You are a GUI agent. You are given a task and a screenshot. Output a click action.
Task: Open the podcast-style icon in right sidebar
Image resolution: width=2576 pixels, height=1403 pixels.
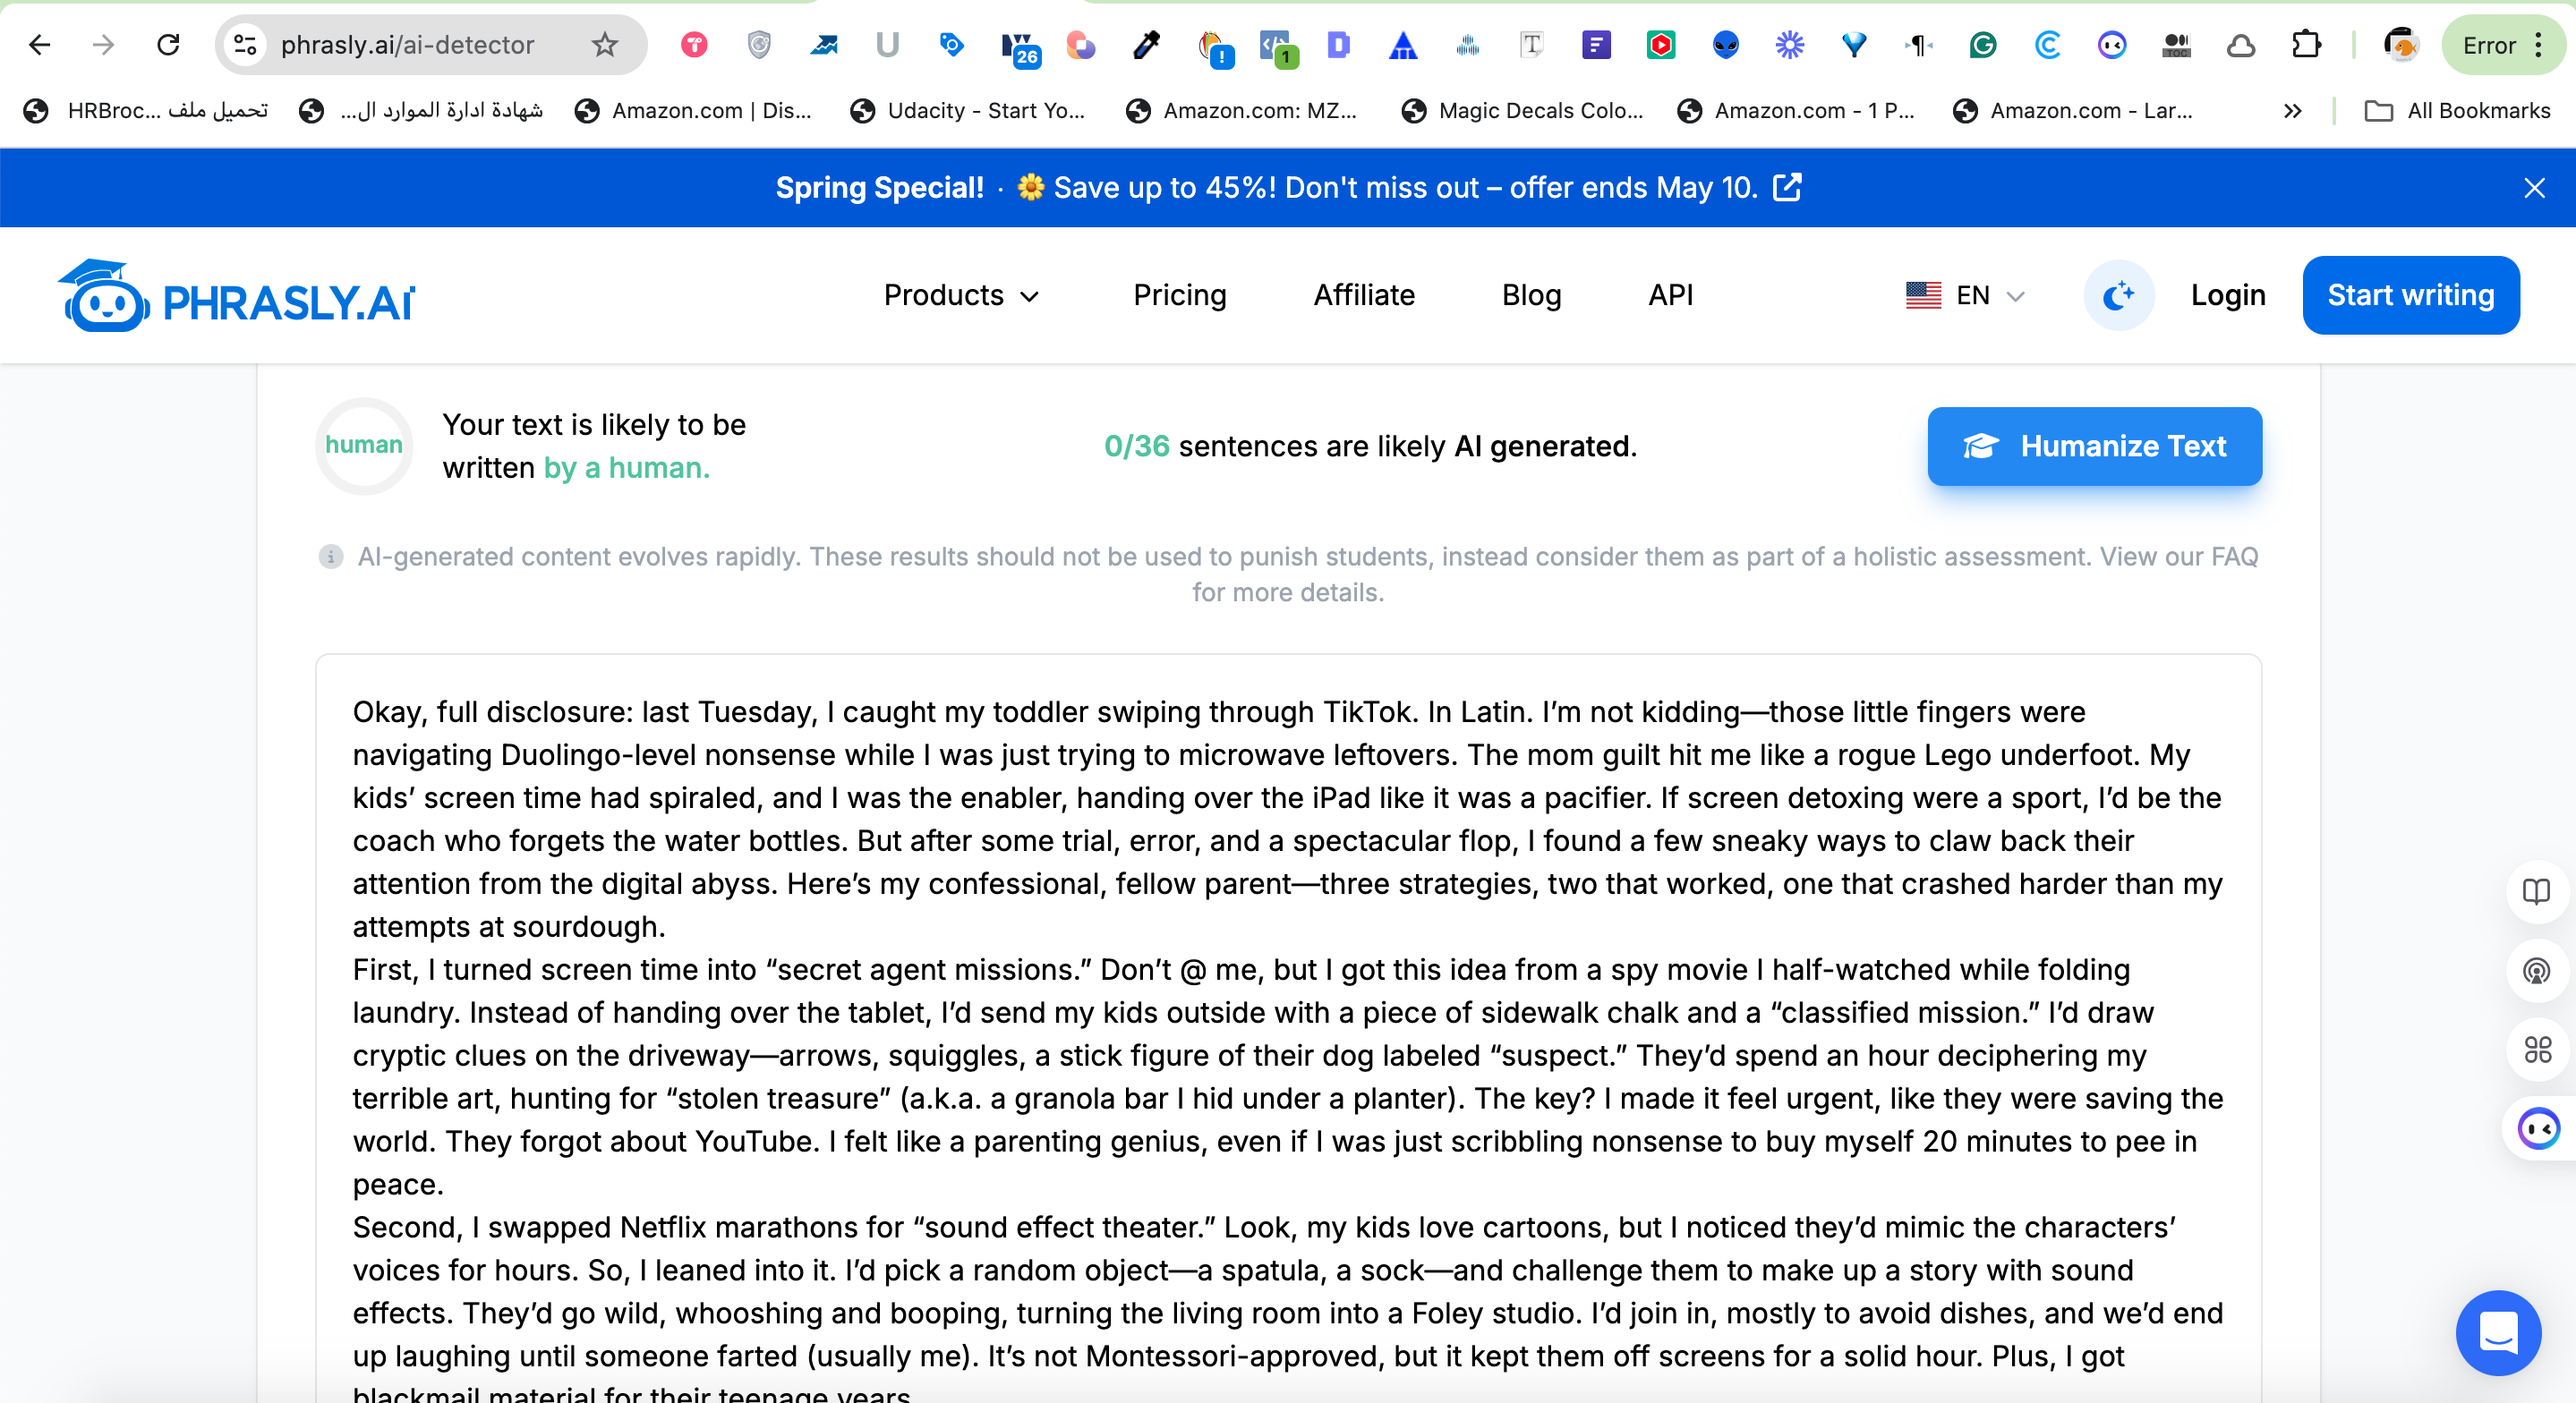tap(2536, 971)
